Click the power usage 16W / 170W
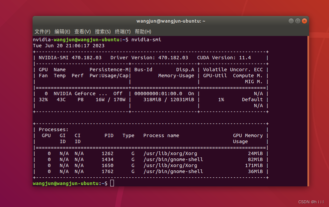 [111, 100]
